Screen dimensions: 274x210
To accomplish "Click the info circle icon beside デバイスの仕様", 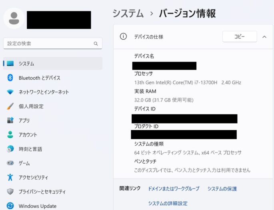I will click(x=123, y=36).
